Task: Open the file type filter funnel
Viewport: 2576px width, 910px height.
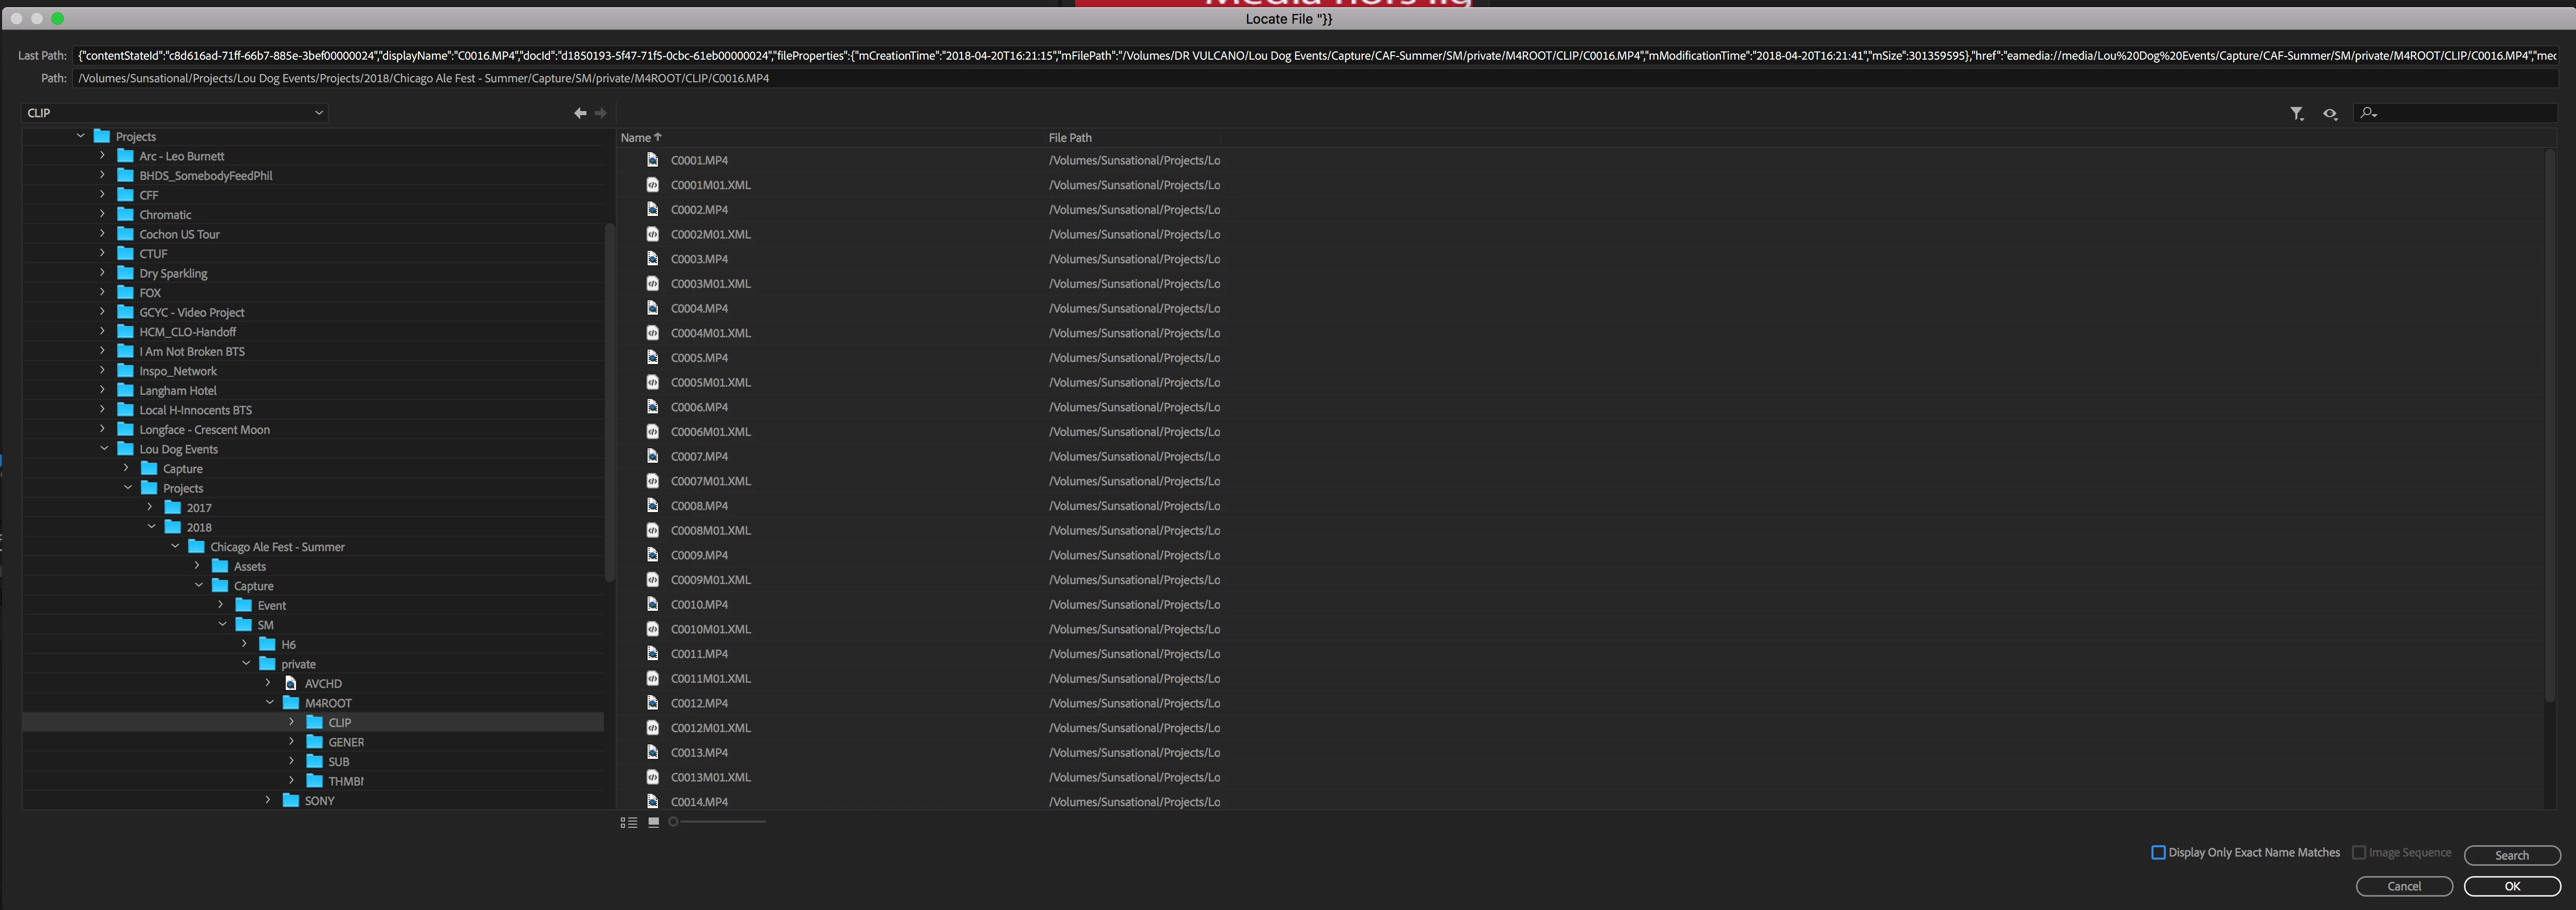Action: [x=2296, y=114]
